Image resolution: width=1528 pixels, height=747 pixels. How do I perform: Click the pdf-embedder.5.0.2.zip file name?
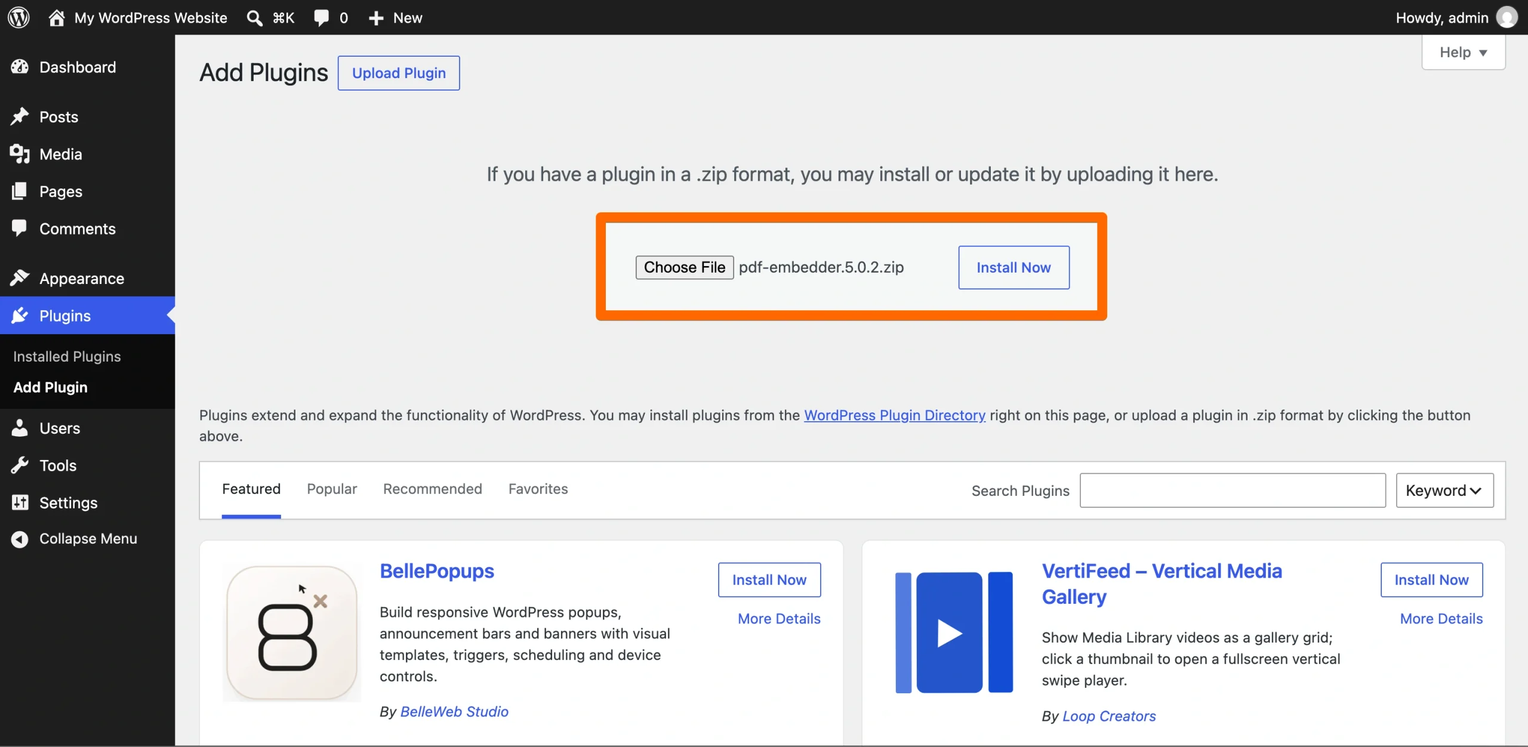point(821,267)
